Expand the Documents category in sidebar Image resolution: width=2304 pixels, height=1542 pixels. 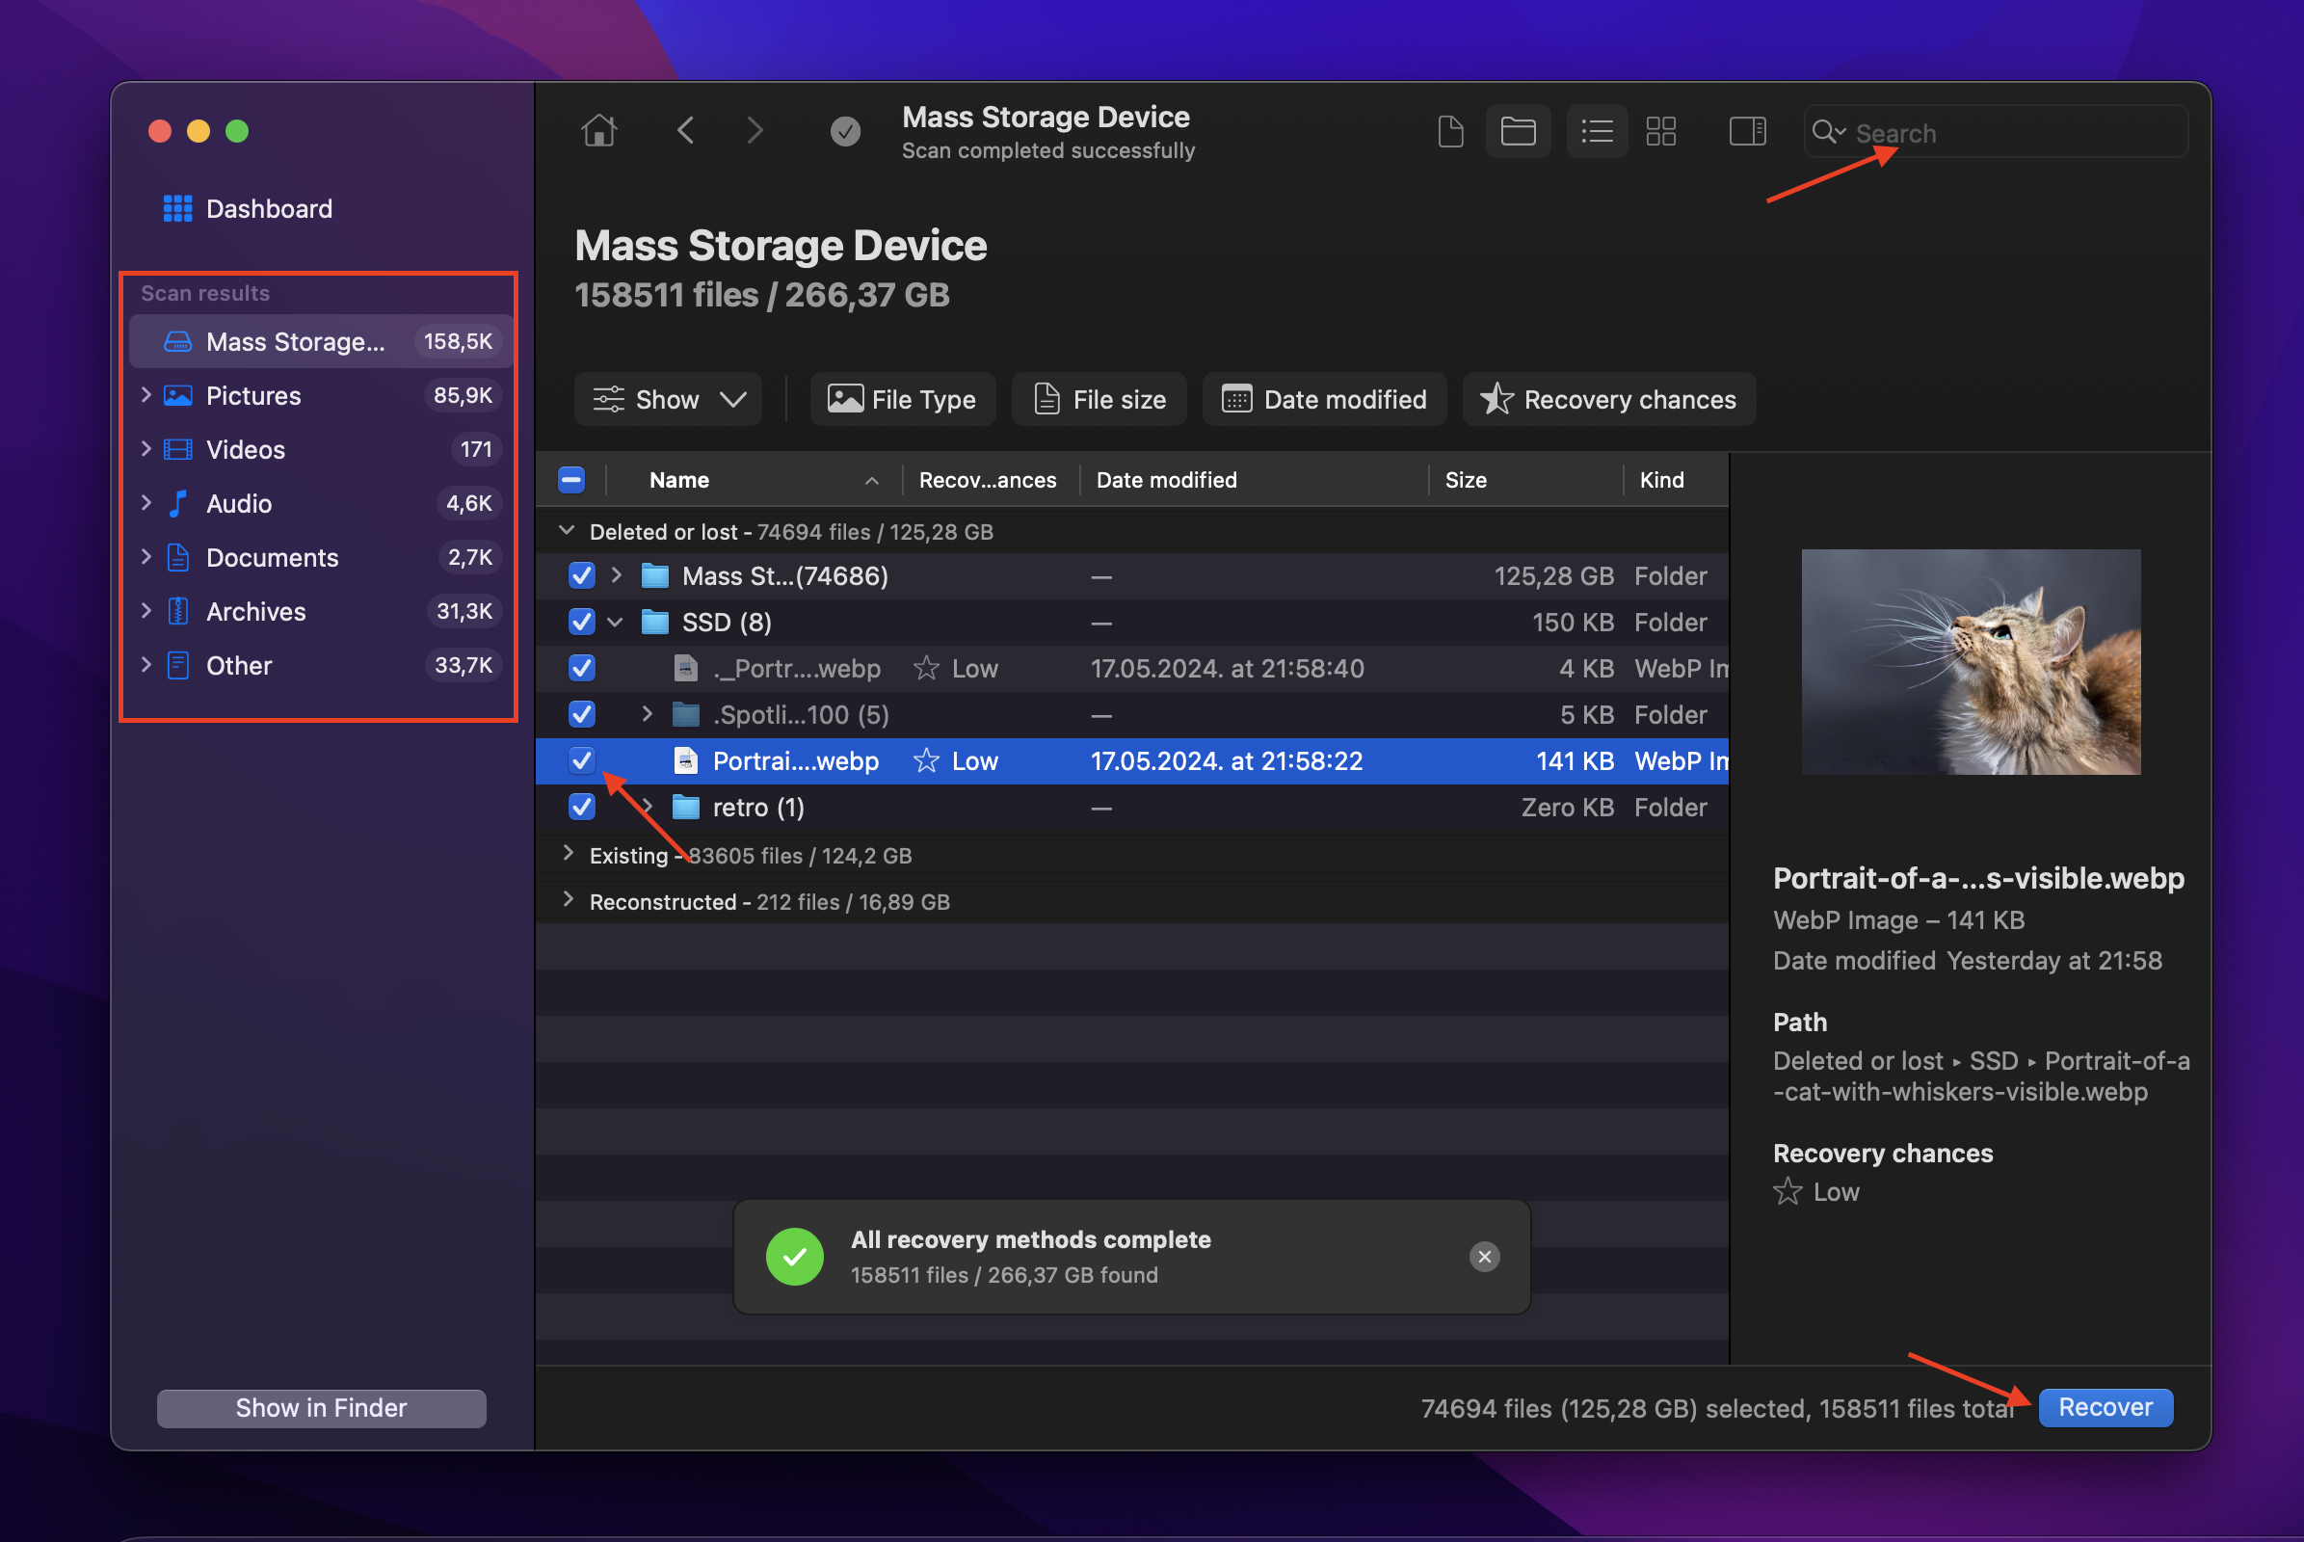coord(146,557)
